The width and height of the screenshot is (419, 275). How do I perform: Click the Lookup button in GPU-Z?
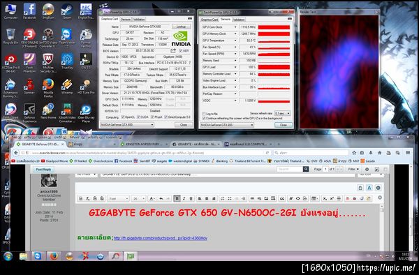181,27
